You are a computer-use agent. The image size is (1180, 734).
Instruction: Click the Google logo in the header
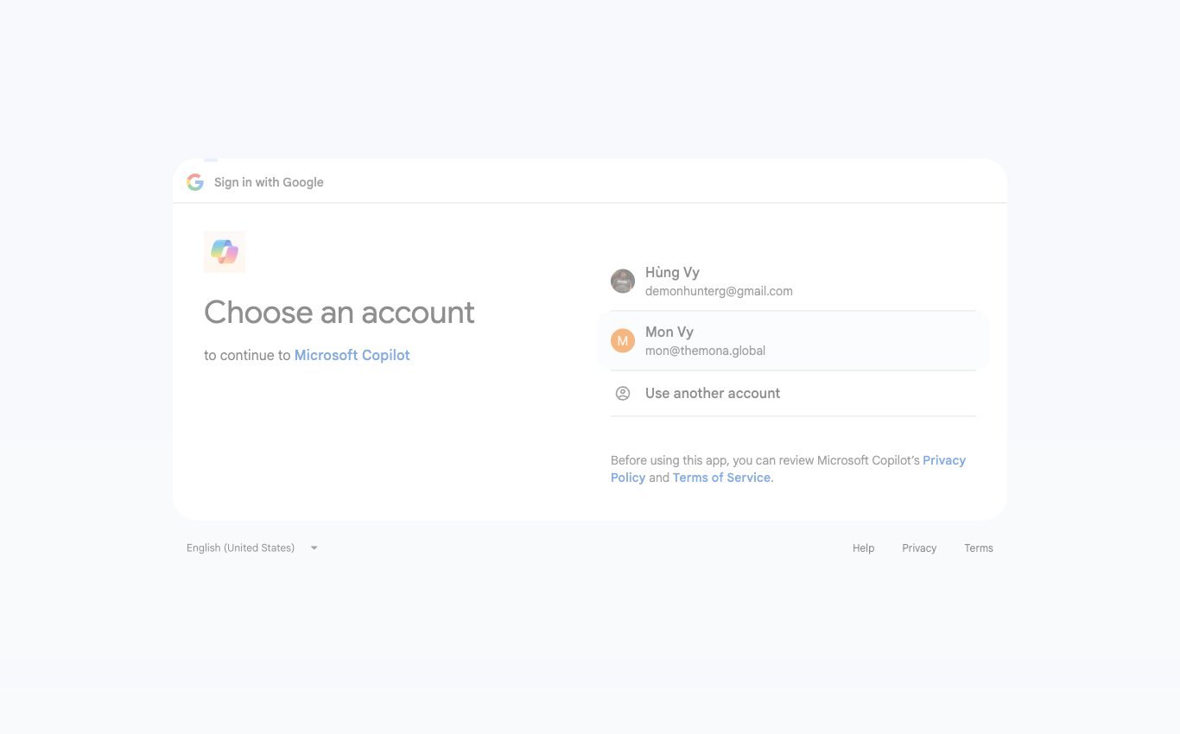click(195, 182)
